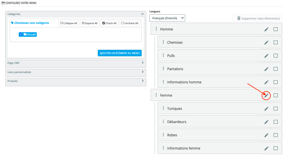Open the Français (French) language dropdown
The image size is (284, 155).
167,18
